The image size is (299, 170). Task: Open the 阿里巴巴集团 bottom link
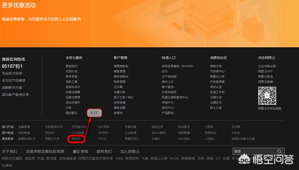pos(12,159)
